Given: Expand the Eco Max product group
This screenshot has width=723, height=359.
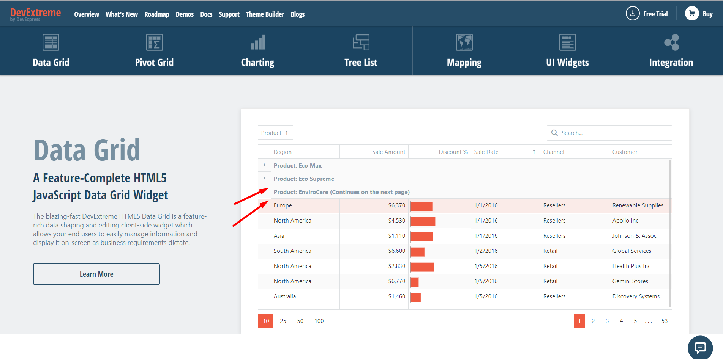Looking at the screenshot, I should coord(265,165).
